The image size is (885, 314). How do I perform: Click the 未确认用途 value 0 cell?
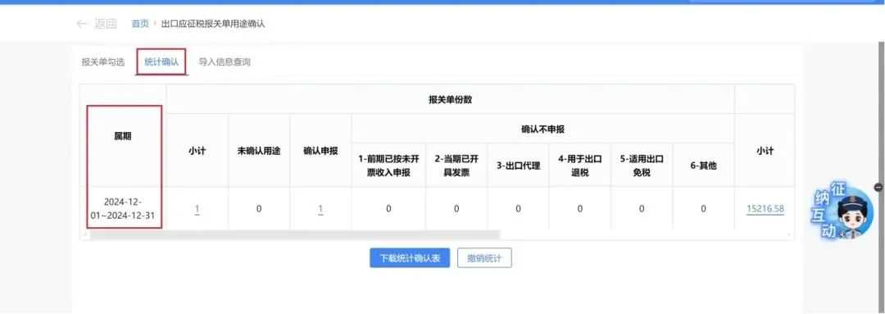pos(259,209)
